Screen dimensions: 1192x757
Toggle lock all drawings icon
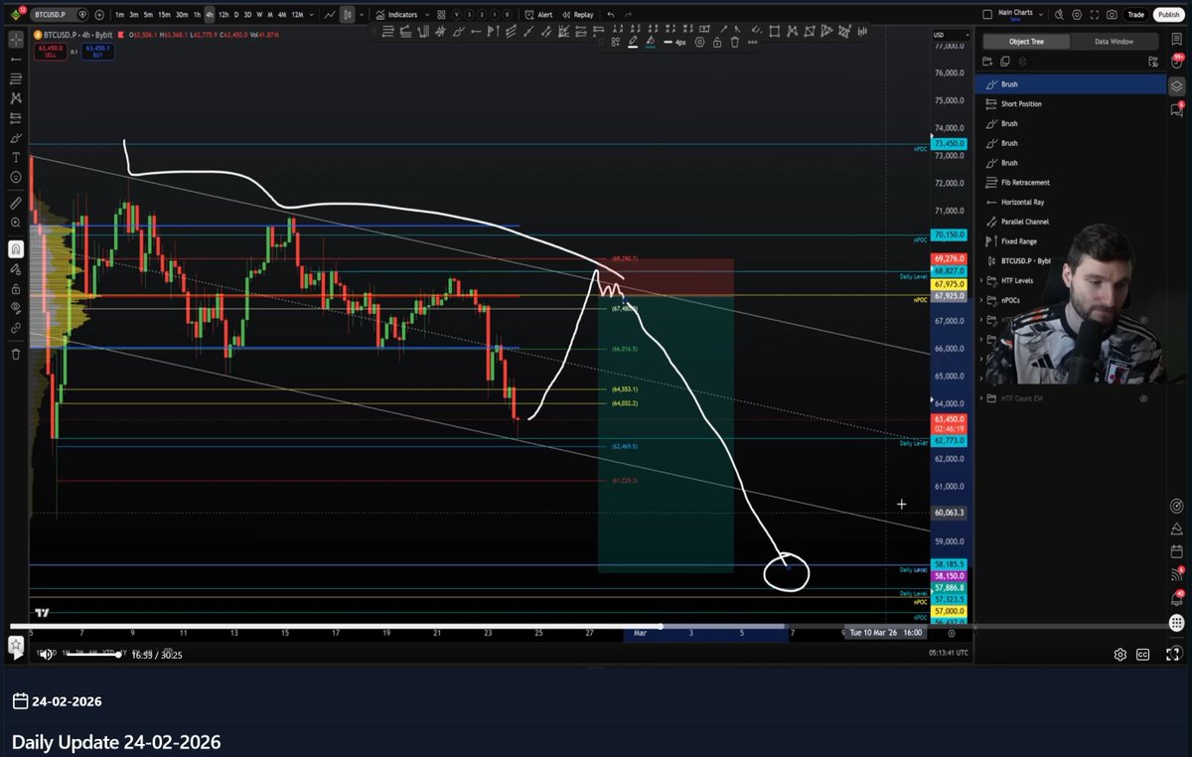pyautogui.click(x=15, y=288)
